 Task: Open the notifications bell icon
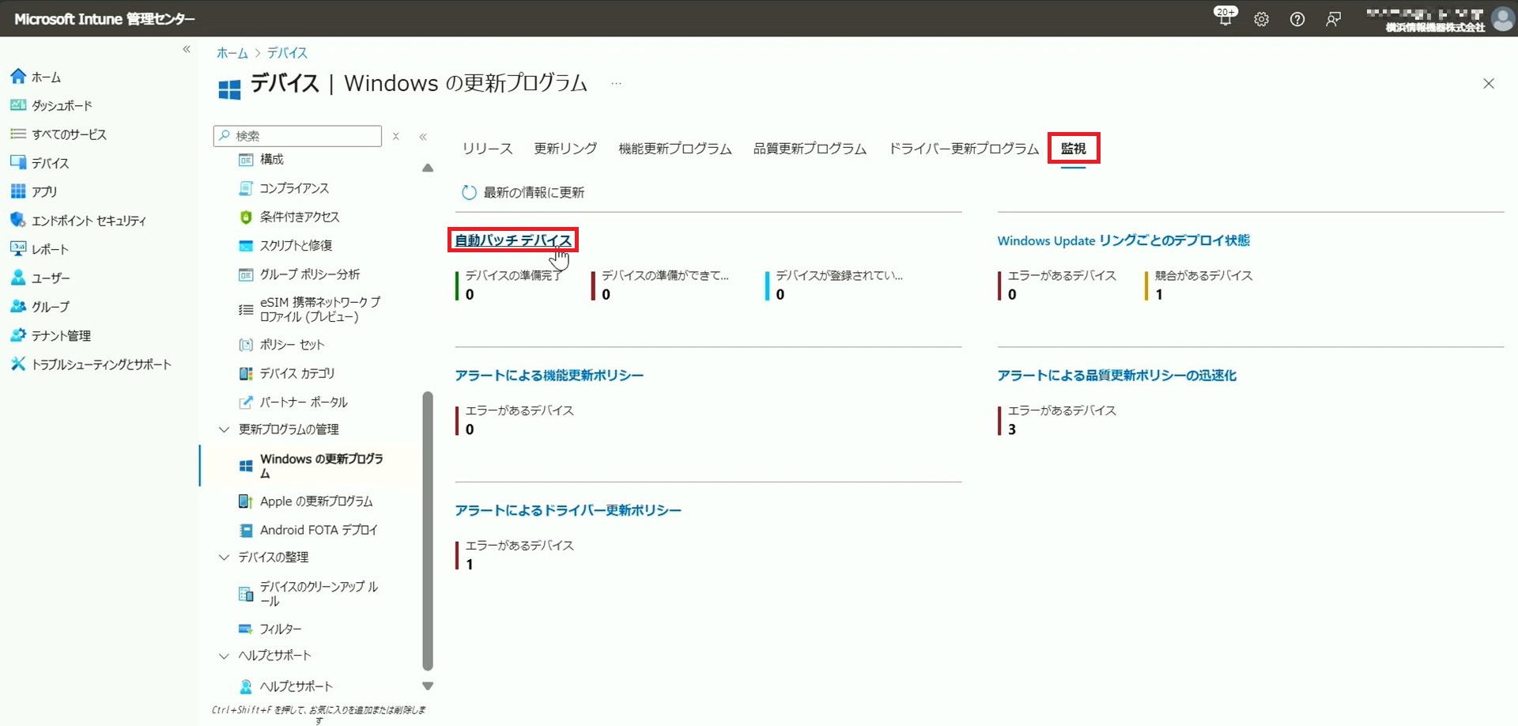point(1225,19)
